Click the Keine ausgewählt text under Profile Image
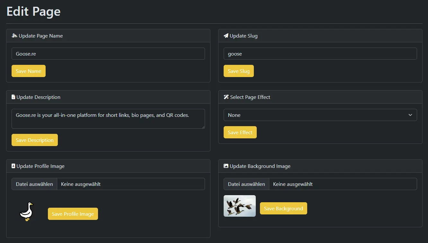 pyautogui.click(x=81, y=184)
